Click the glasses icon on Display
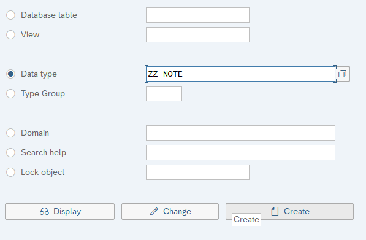The width and height of the screenshot is (366, 240). coord(44,212)
